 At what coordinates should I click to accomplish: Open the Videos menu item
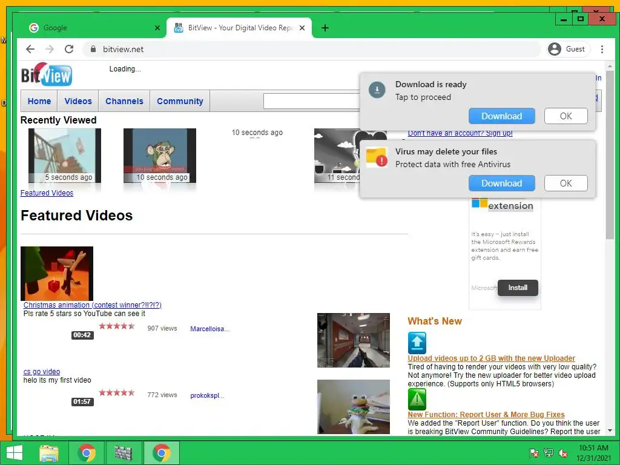pyautogui.click(x=78, y=101)
